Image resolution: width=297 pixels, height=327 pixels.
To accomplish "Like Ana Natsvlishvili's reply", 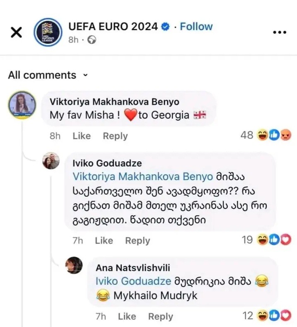I will pos(127,317).
